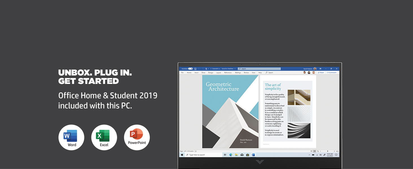
Task: Click the 'Geometric Architecture' cover page
Action: click(230, 112)
